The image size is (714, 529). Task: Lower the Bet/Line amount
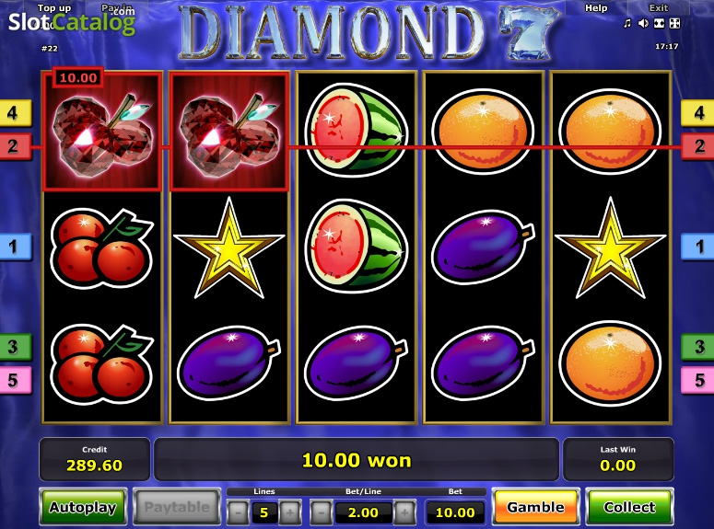coord(321,512)
